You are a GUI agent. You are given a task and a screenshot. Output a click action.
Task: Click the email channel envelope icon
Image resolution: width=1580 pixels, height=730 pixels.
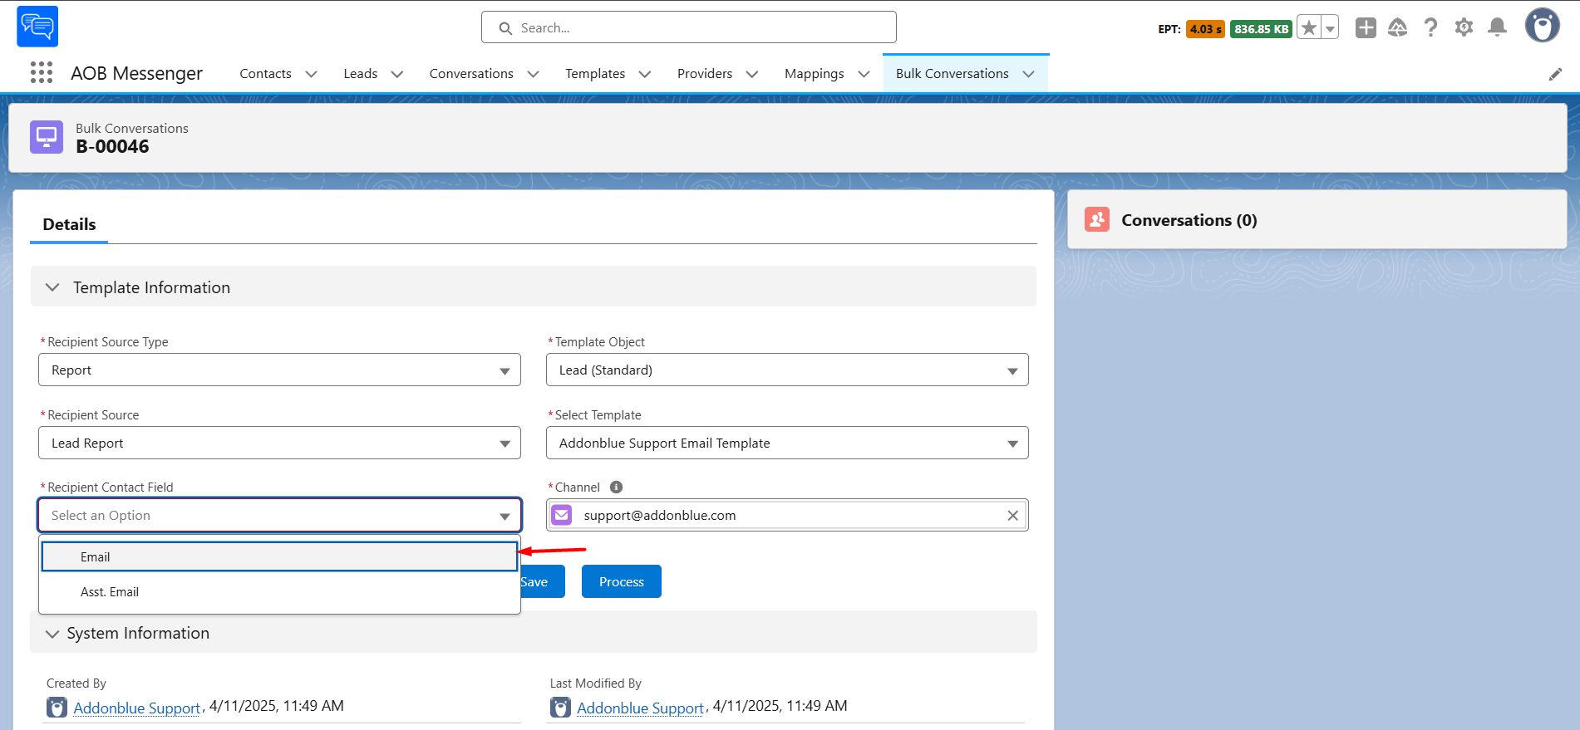pyautogui.click(x=562, y=515)
